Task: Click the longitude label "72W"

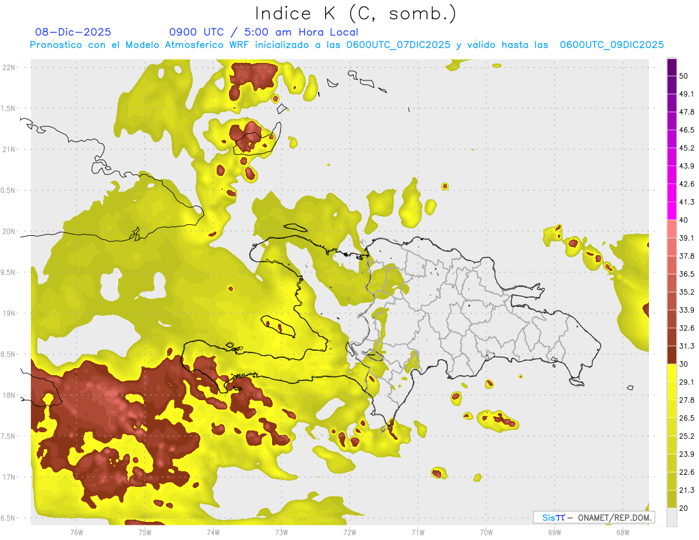Action: (349, 532)
